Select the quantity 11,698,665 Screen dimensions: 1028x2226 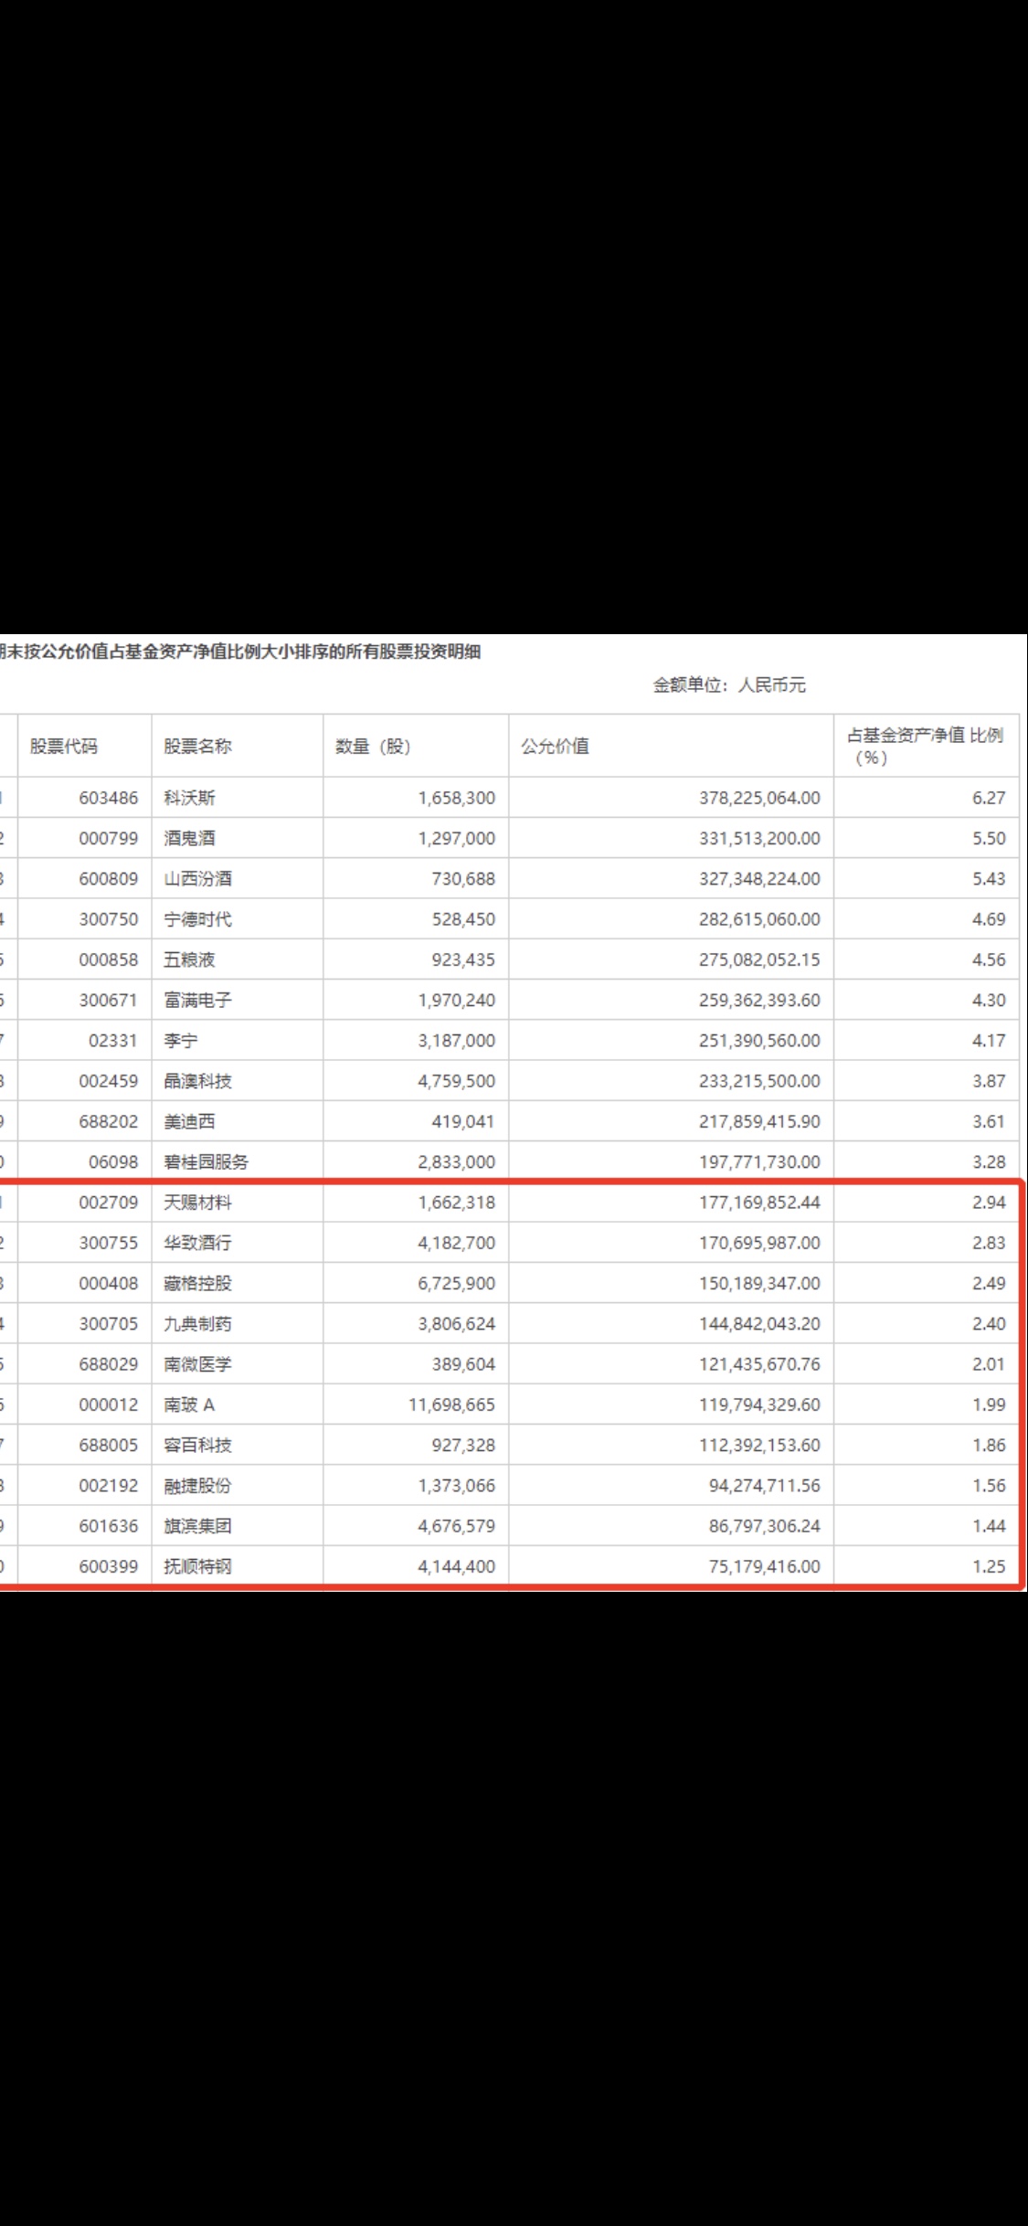click(451, 1404)
